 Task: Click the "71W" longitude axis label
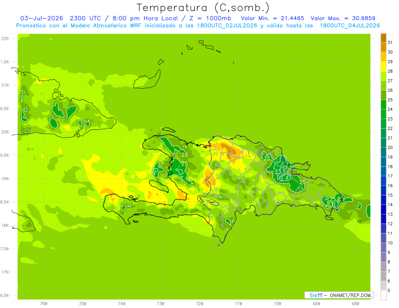tap(238, 303)
